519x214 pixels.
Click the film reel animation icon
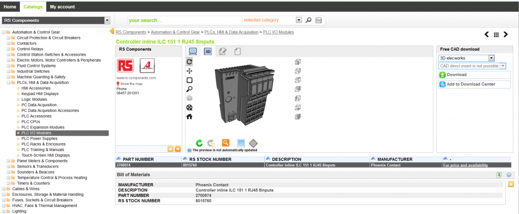(190, 107)
